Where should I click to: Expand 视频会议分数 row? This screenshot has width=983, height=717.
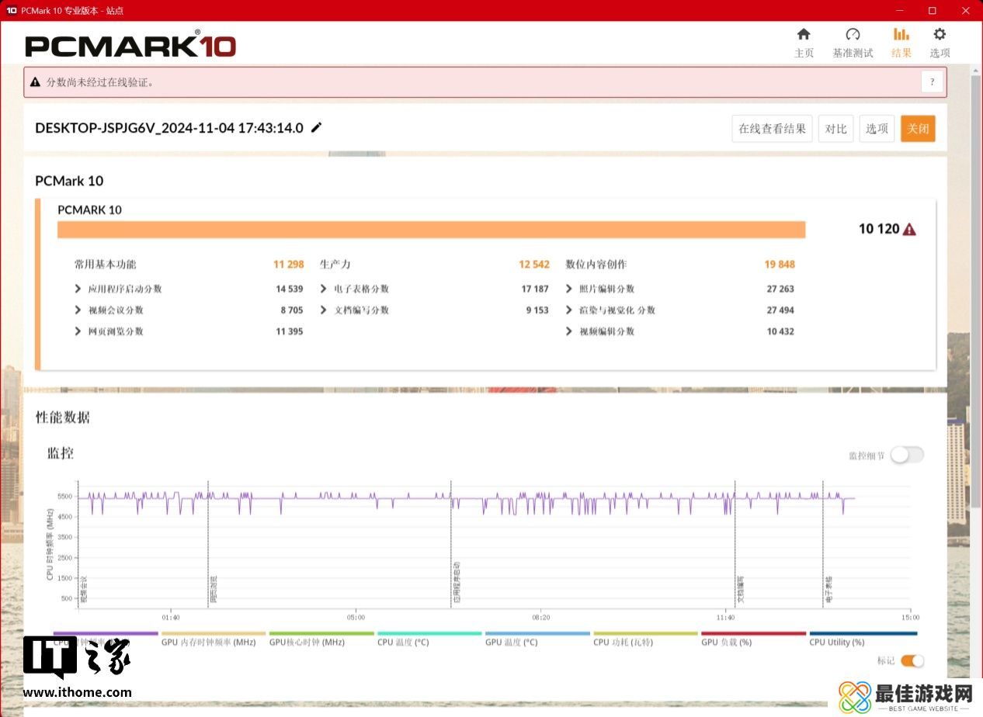coord(78,310)
